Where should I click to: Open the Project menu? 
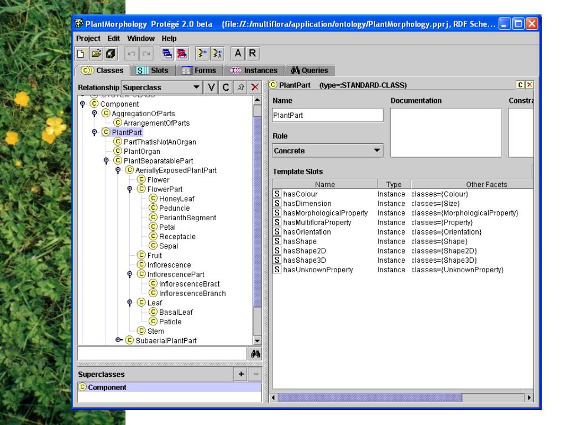click(88, 38)
